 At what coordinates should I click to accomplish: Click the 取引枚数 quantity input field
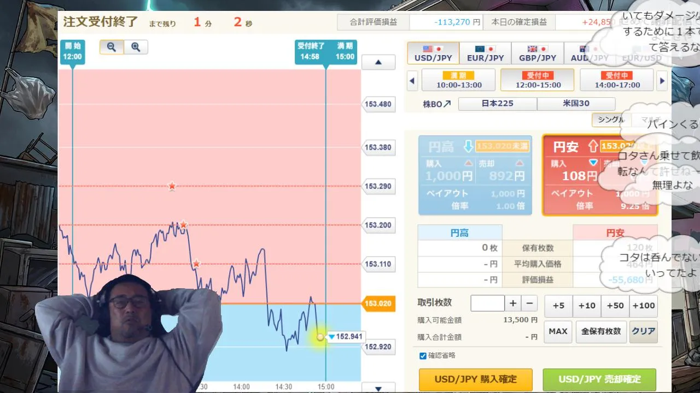click(487, 303)
